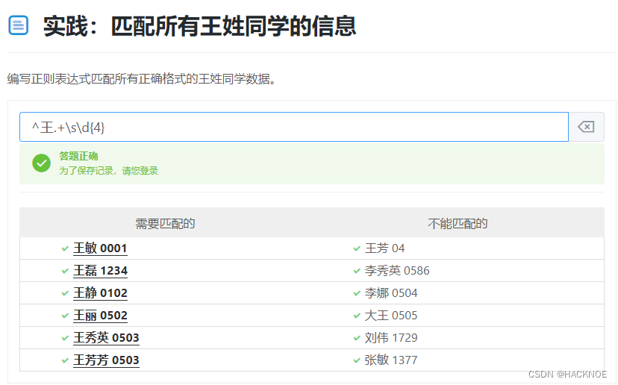Click the check mark beside 张敏 1377
This screenshot has width=618, height=385.
(357, 360)
